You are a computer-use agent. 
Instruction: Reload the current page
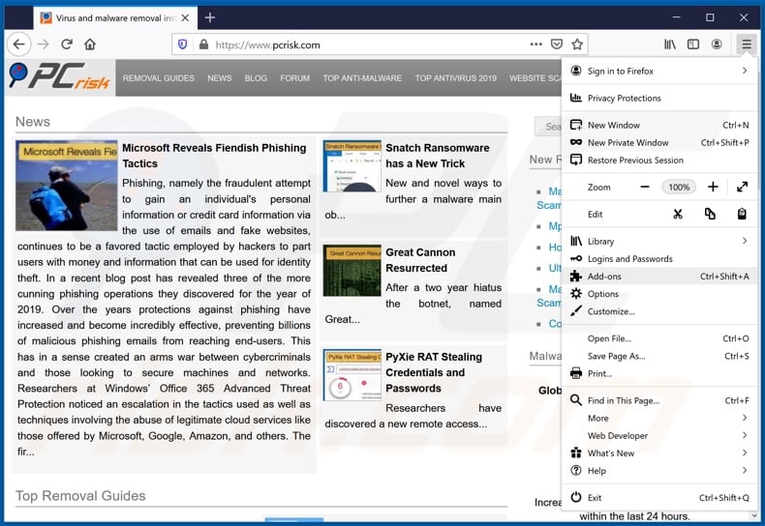click(x=67, y=44)
